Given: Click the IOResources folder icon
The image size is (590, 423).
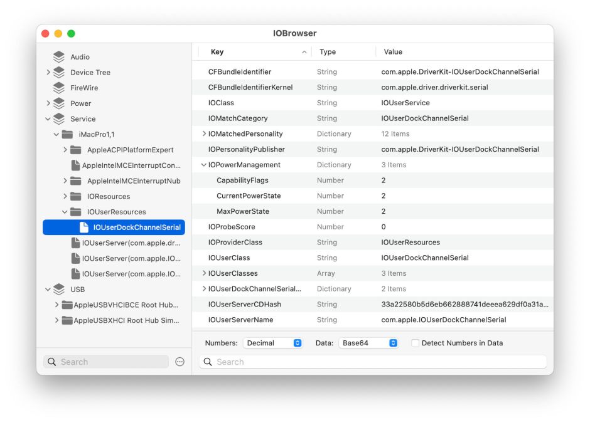Looking at the screenshot, I should (76, 197).
